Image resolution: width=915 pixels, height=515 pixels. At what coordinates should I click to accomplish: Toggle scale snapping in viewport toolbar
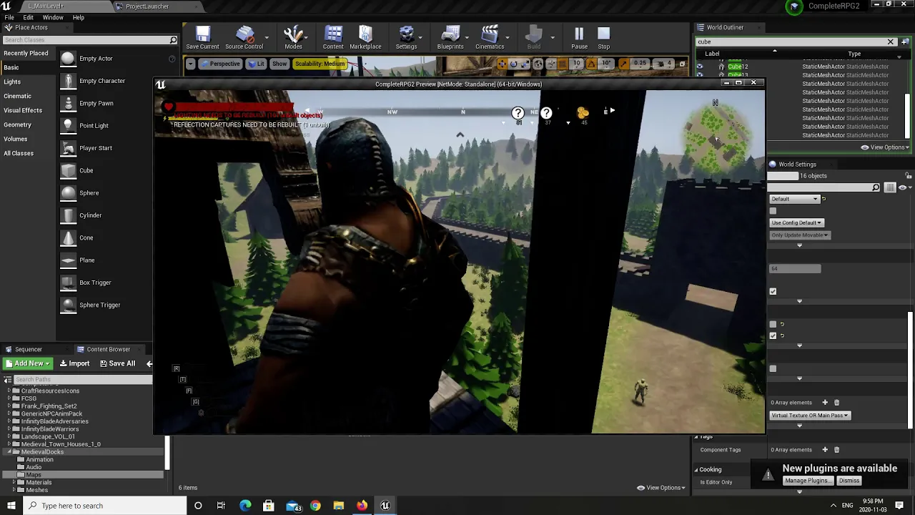[x=623, y=64]
